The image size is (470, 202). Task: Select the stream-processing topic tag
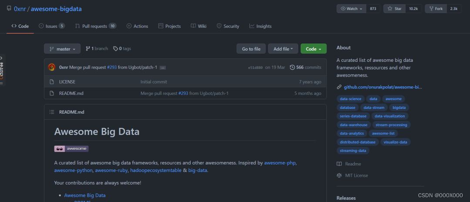pos(391,125)
